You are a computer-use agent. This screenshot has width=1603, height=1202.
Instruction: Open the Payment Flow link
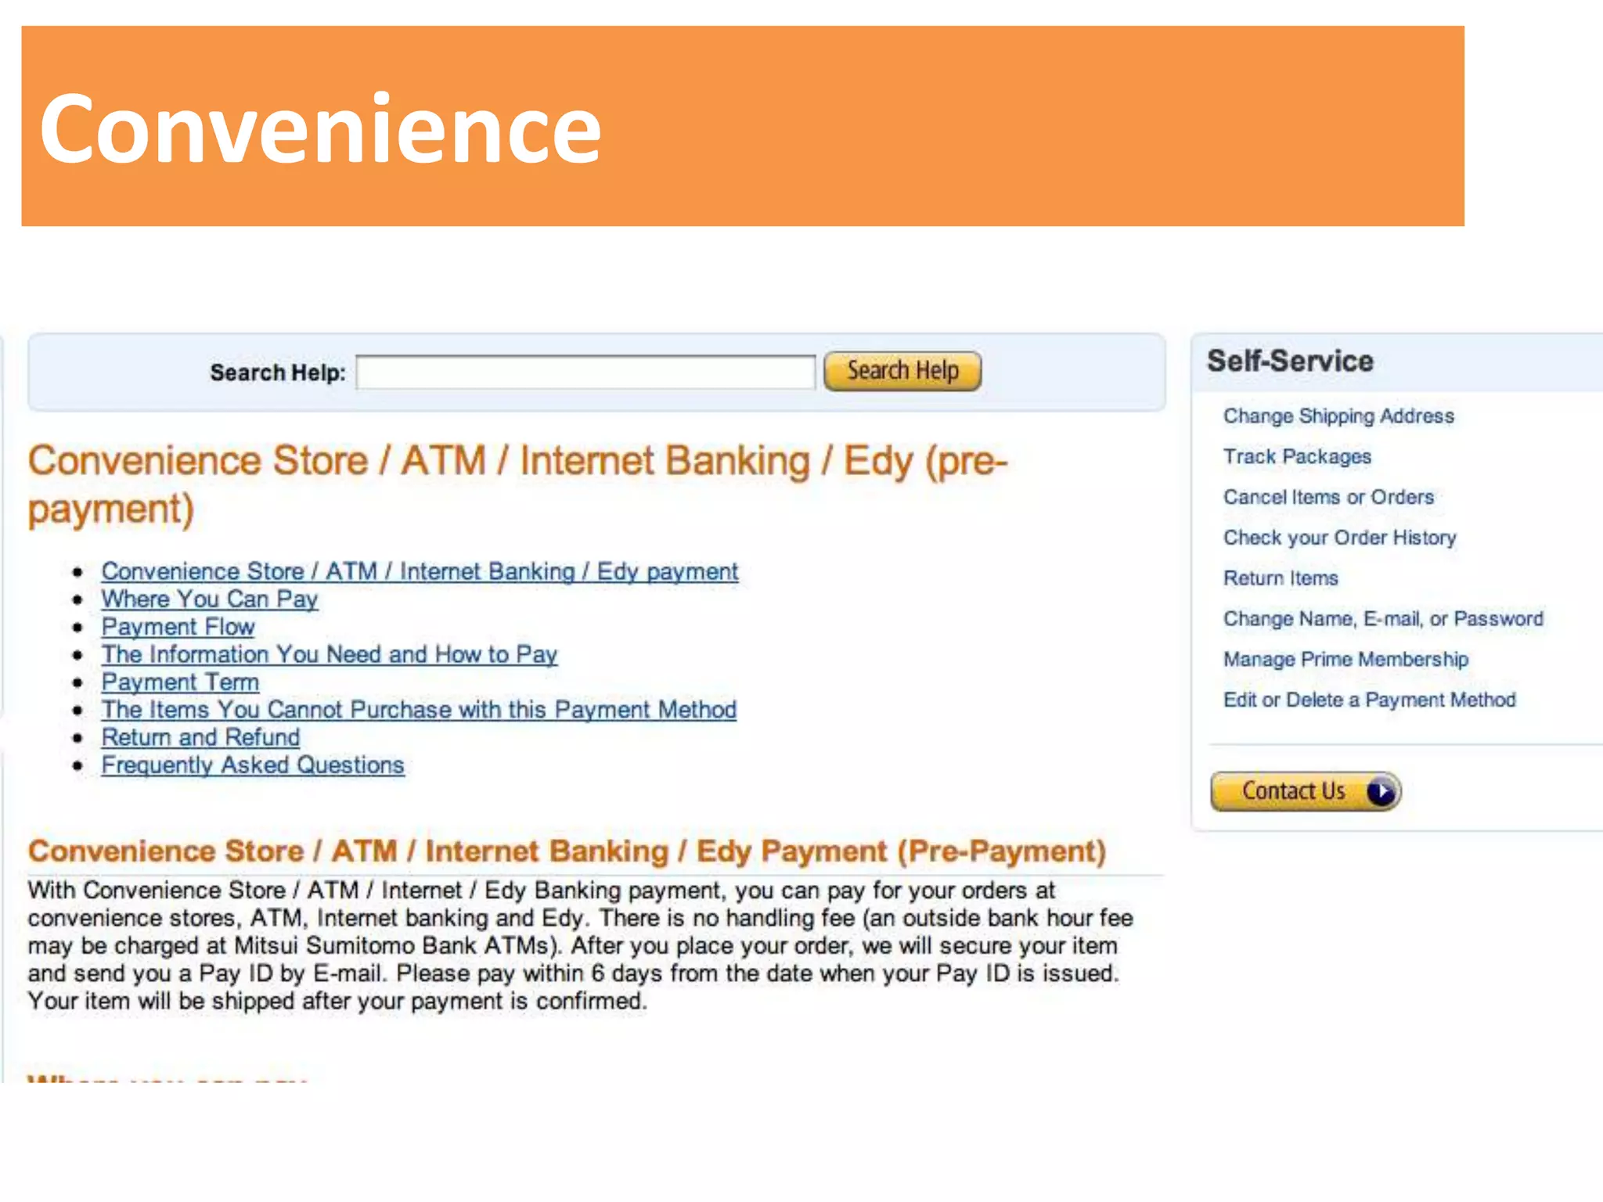tap(178, 627)
